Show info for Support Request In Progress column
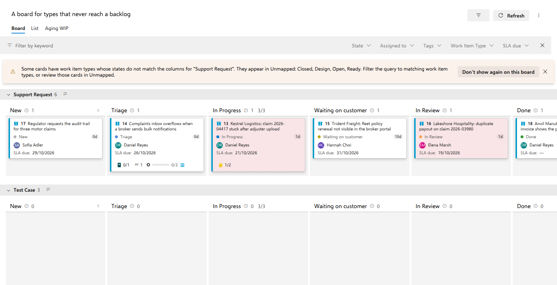557x285 pixels. pyautogui.click(x=246, y=110)
